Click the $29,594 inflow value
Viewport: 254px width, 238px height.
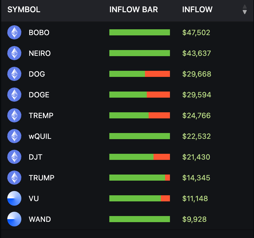pyautogui.click(x=197, y=95)
